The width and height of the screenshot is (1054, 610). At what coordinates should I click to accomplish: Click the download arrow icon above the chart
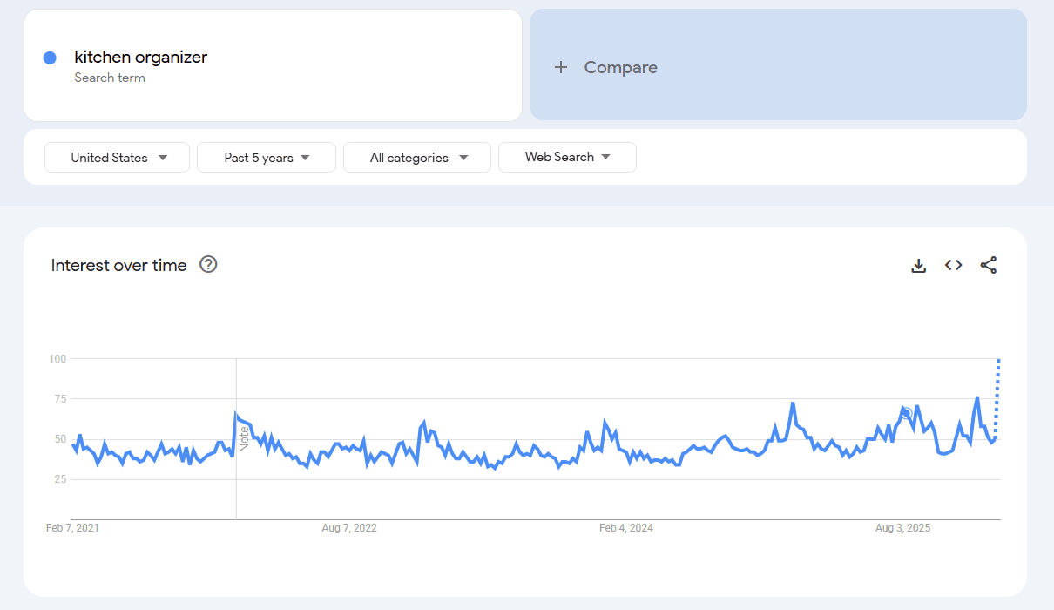[x=919, y=265]
